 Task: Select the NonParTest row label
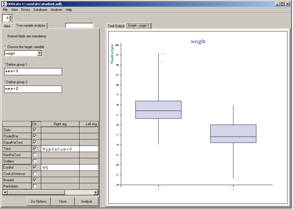click(x=17, y=155)
